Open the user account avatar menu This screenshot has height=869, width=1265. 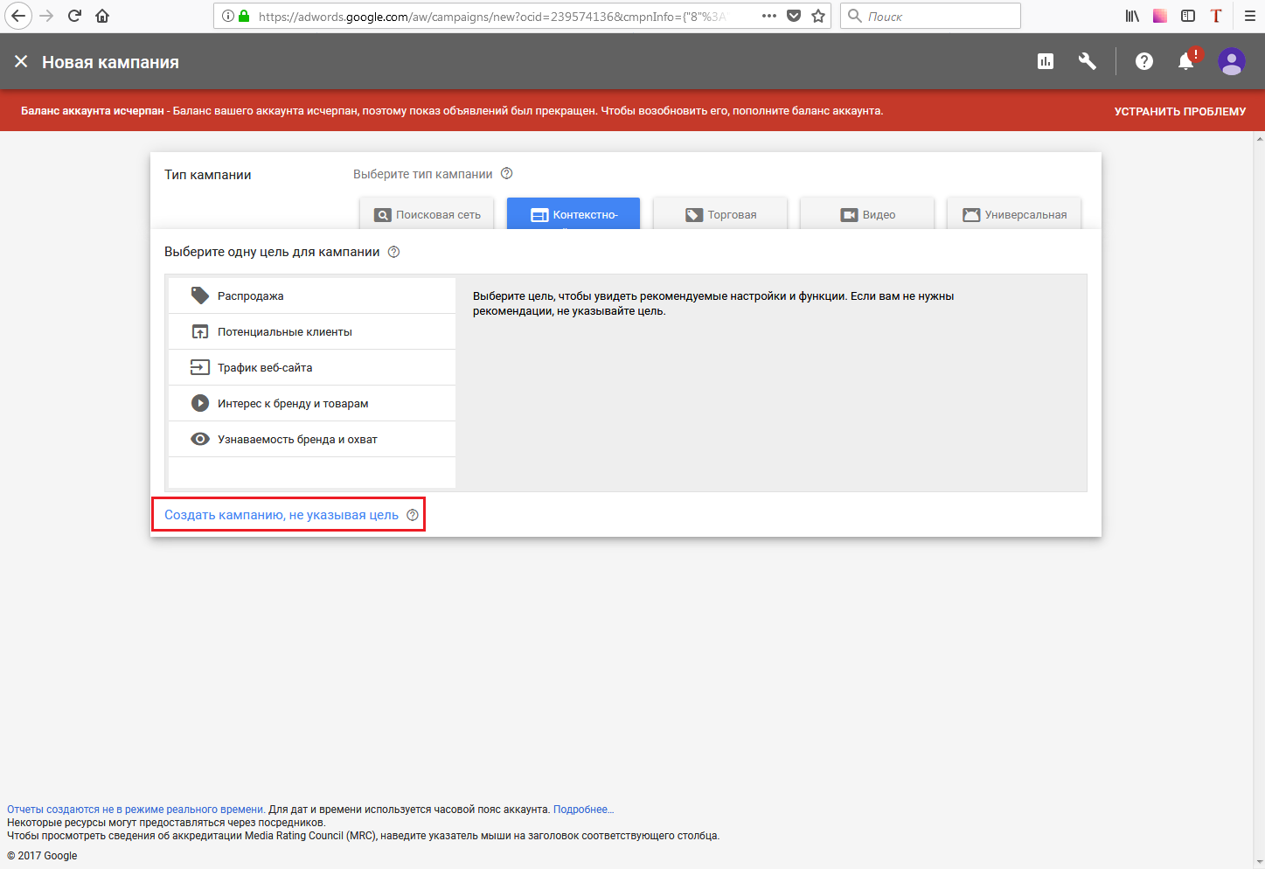coord(1232,61)
